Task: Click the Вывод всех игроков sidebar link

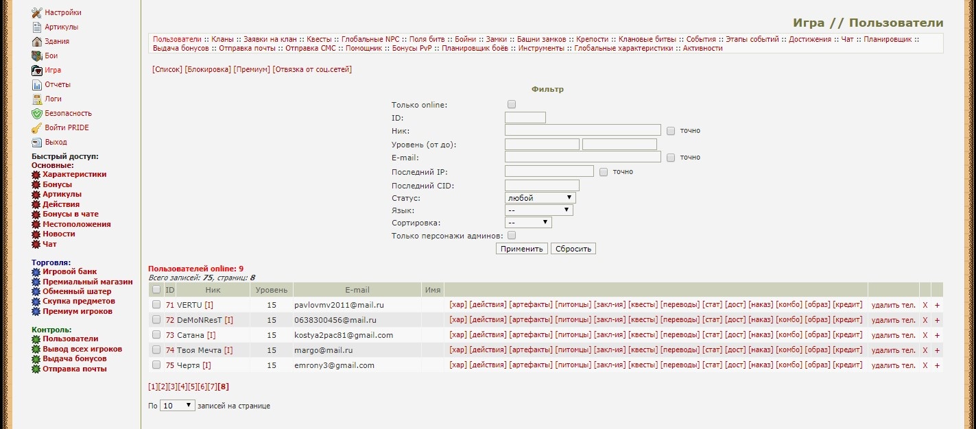Action: (x=82, y=349)
